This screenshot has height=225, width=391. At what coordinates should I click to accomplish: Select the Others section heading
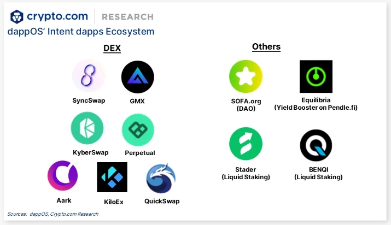pos(266,46)
